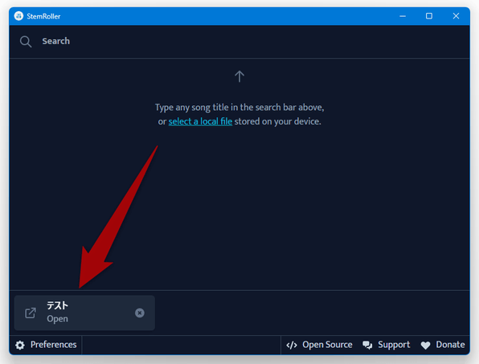Close the StemRoller window
The image size is (479, 364).
click(x=456, y=16)
